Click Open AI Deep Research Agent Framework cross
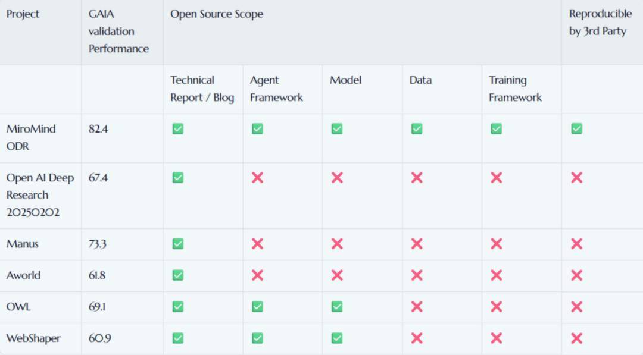 click(257, 177)
